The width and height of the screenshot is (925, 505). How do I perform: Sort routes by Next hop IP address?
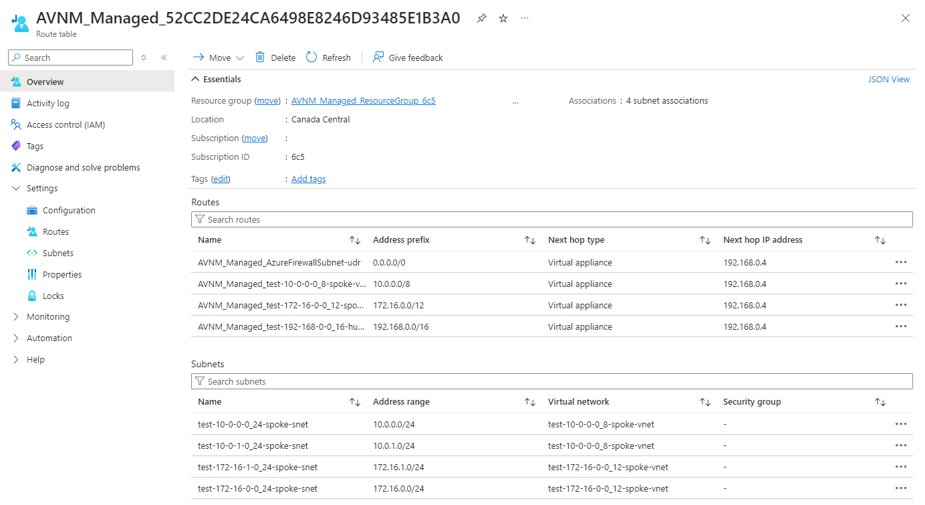880,240
